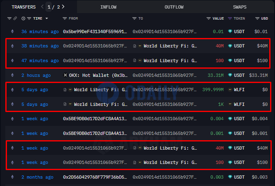
Task: Open the TOKEN column filter
Action: coord(230,18)
